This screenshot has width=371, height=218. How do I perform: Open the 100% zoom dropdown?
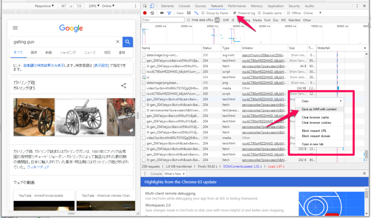click(x=94, y=6)
